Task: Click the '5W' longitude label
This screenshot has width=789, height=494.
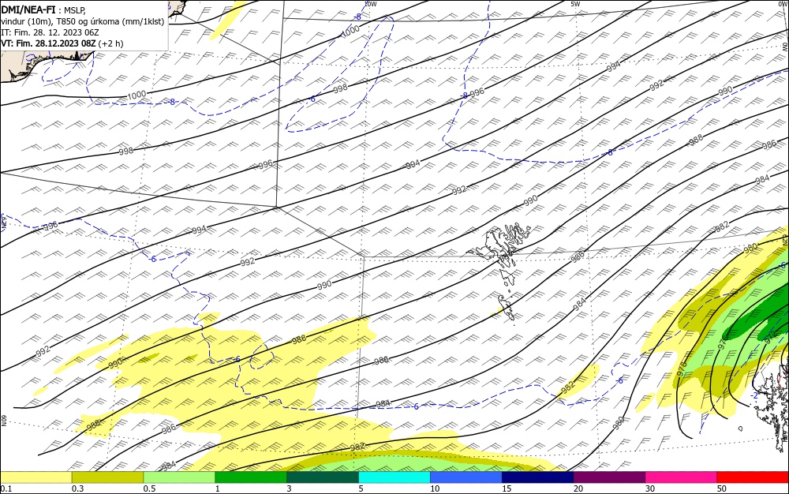Action: (575, 4)
